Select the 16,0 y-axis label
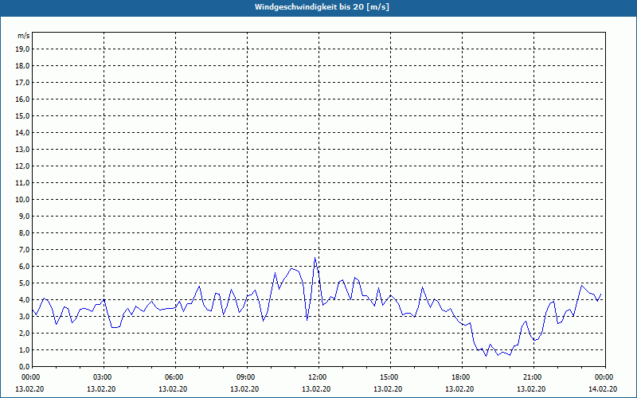Image resolution: width=637 pixels, height=398 pixels. coord(22,99)
